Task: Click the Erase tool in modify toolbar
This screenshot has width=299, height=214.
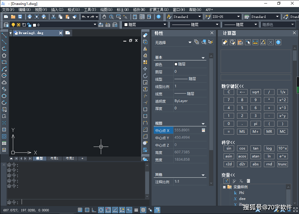Action: [145, 35]
